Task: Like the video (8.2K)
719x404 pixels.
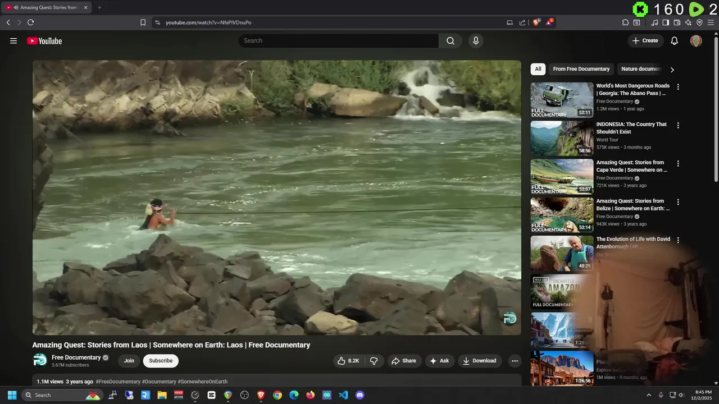Action: tap(348, 361)
